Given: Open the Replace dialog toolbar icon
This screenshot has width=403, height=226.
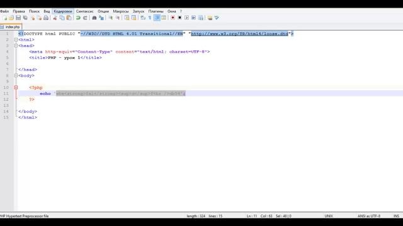Looking at the screenshot, I should tap(101, 18).
